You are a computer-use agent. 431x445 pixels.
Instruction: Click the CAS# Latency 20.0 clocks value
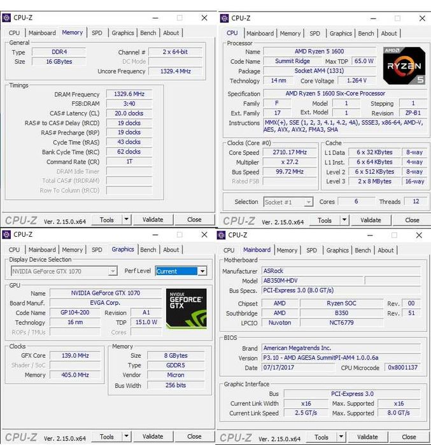(129, 113)
